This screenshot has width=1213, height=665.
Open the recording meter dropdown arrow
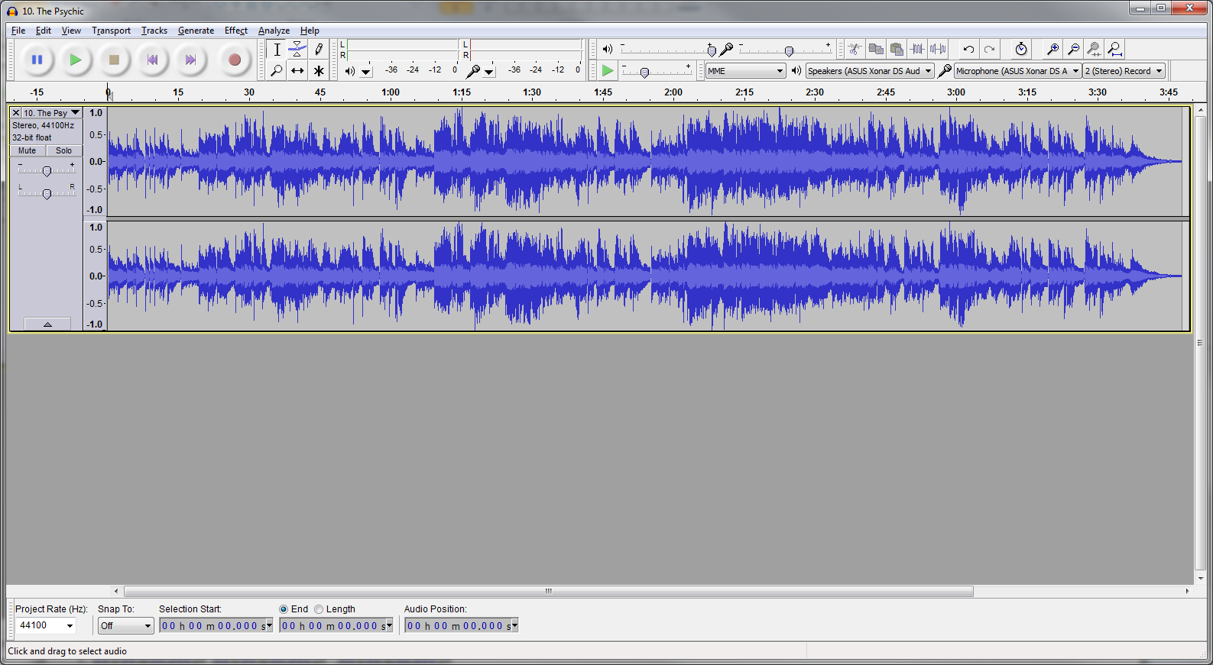489,72
